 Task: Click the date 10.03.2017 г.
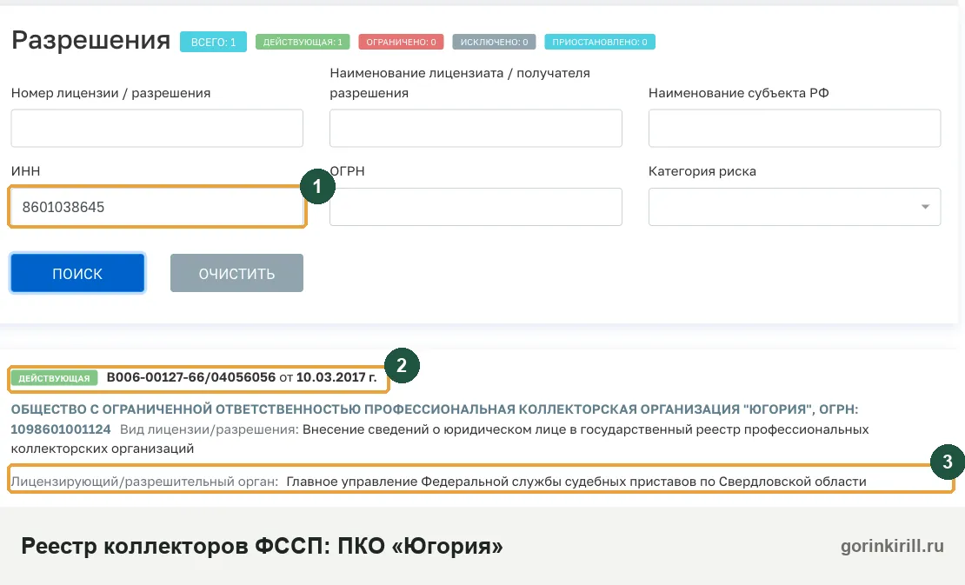(336, 377)
